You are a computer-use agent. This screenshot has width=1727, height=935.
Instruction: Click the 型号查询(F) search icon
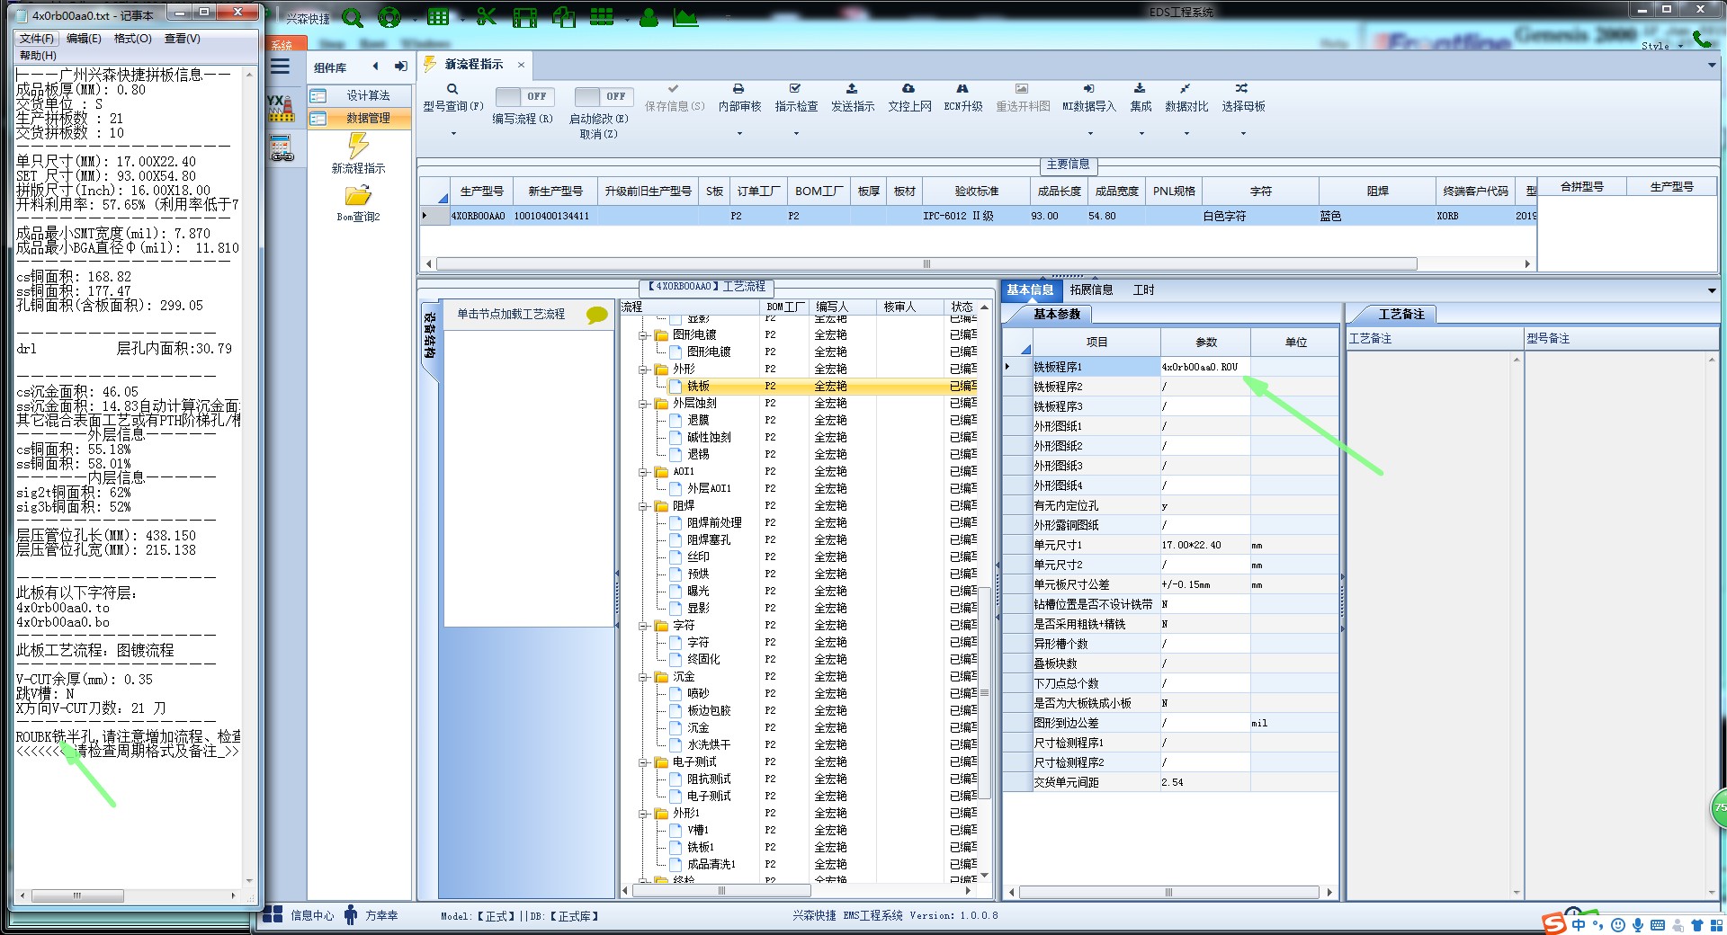point(452,89)
